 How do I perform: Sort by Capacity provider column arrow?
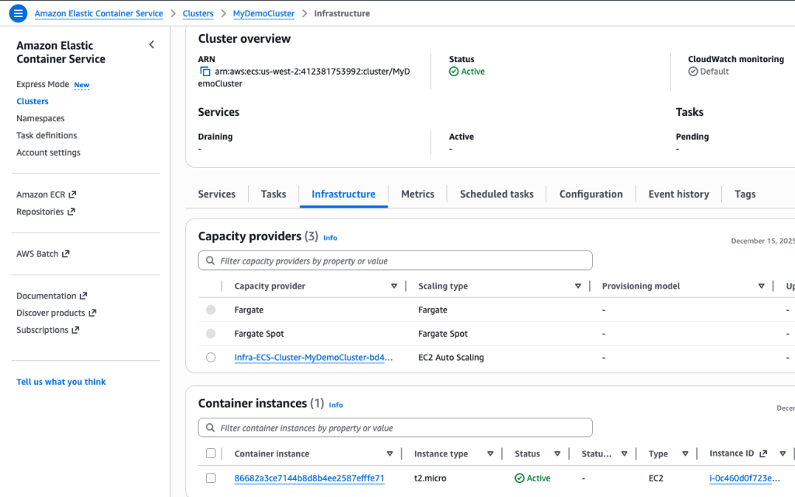point(394,286)
